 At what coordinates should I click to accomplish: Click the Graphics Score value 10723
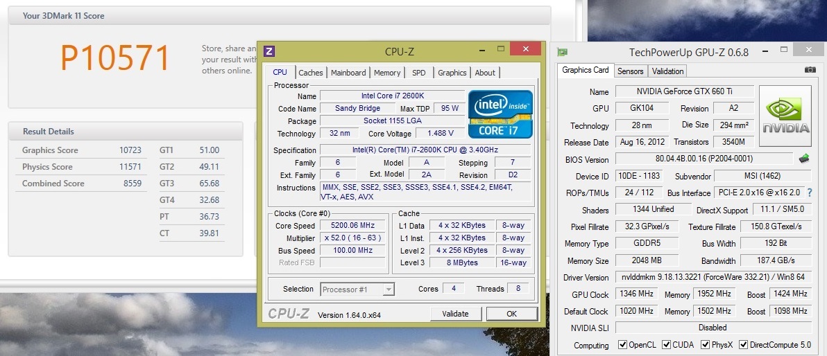(x=130, y=150)
